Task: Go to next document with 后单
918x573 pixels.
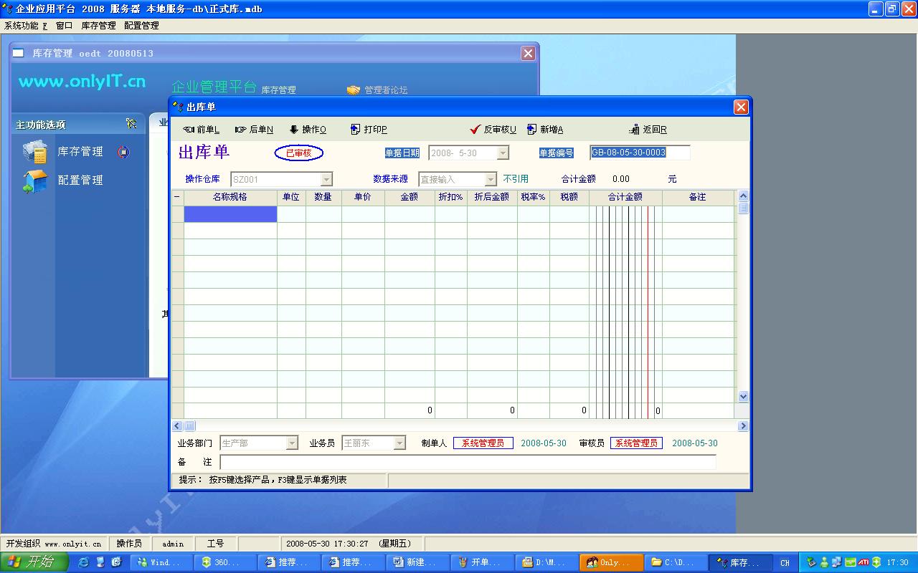Action: 255,130
